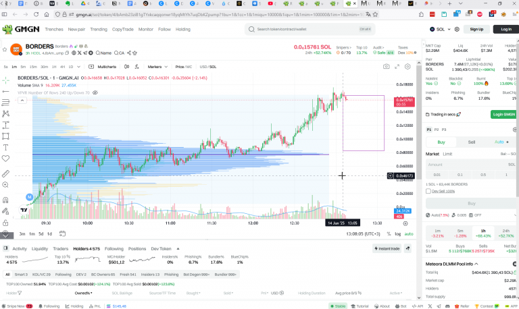Open chart settings hexagon icon

point(407,67)
